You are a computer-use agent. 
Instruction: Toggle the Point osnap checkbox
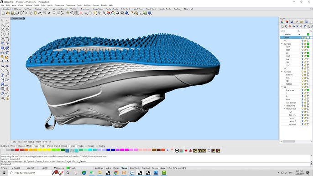pos(17,146)
